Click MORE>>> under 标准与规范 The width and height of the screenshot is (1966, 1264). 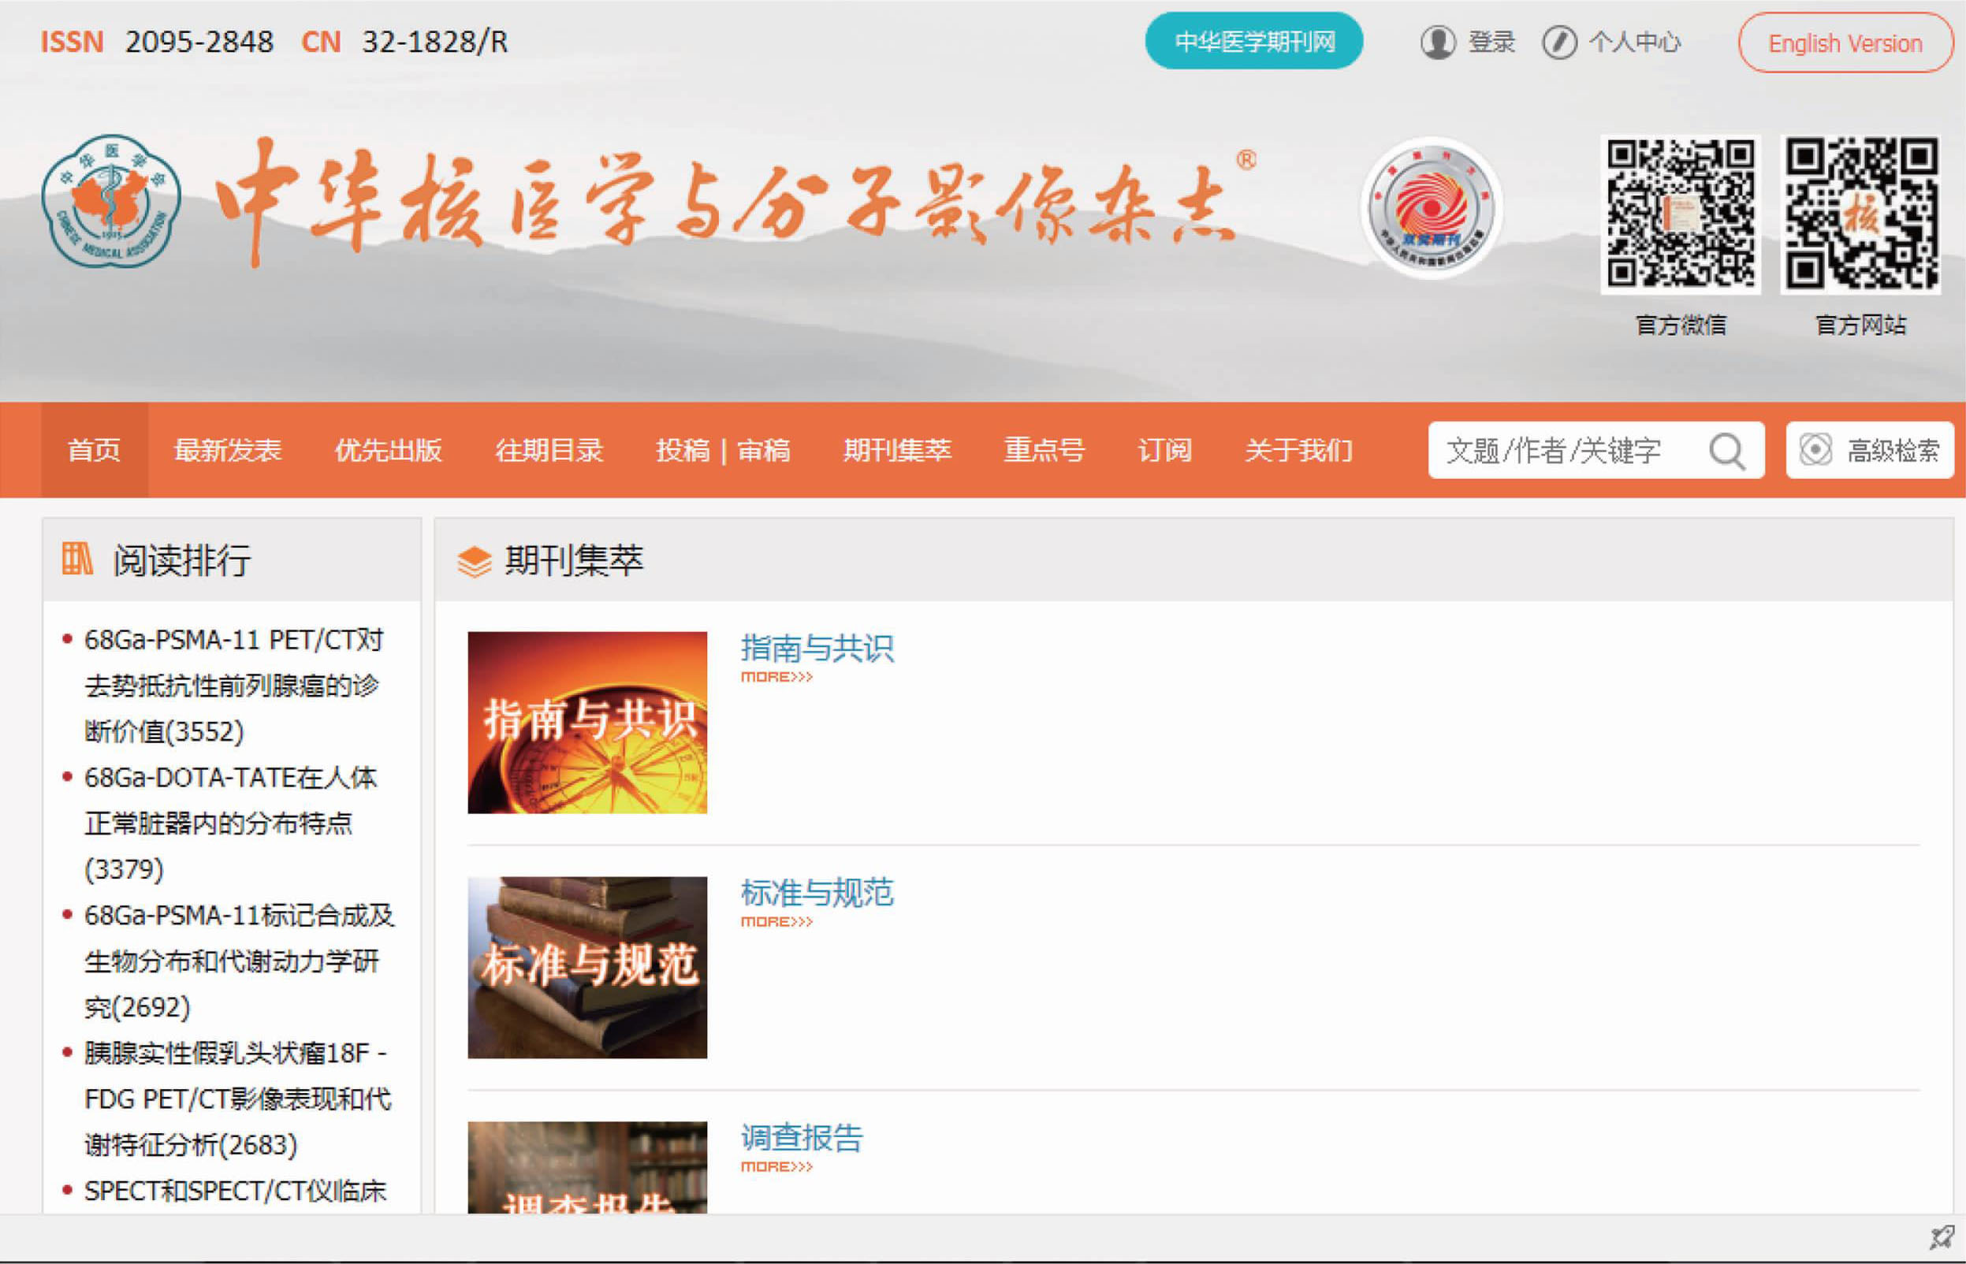(776, 922)
